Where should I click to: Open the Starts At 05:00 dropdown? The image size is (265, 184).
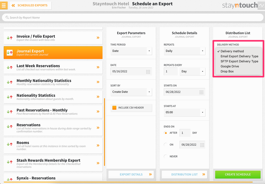pyautogui.click(x=185, y=113)
